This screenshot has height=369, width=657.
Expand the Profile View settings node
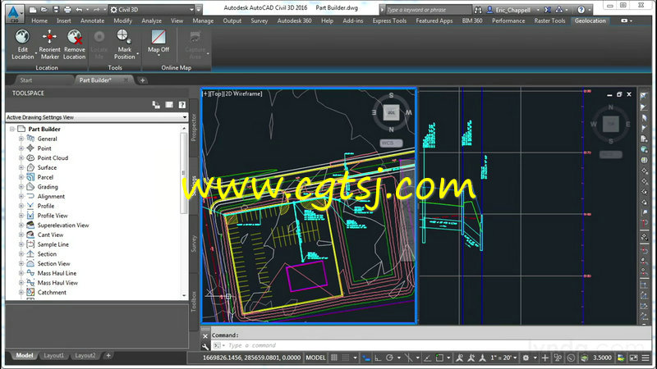click(x=21, y=216)
